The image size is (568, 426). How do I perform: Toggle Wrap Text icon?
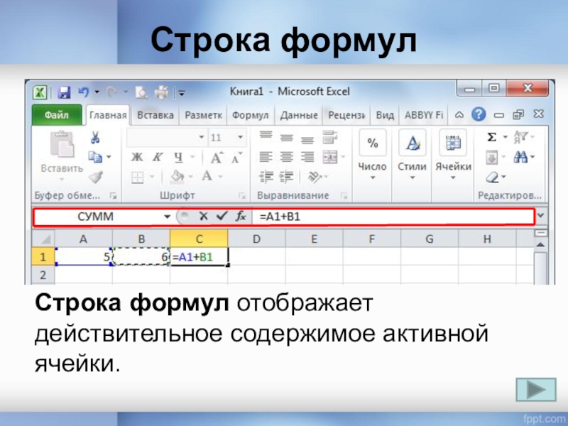tap(329, 137)
